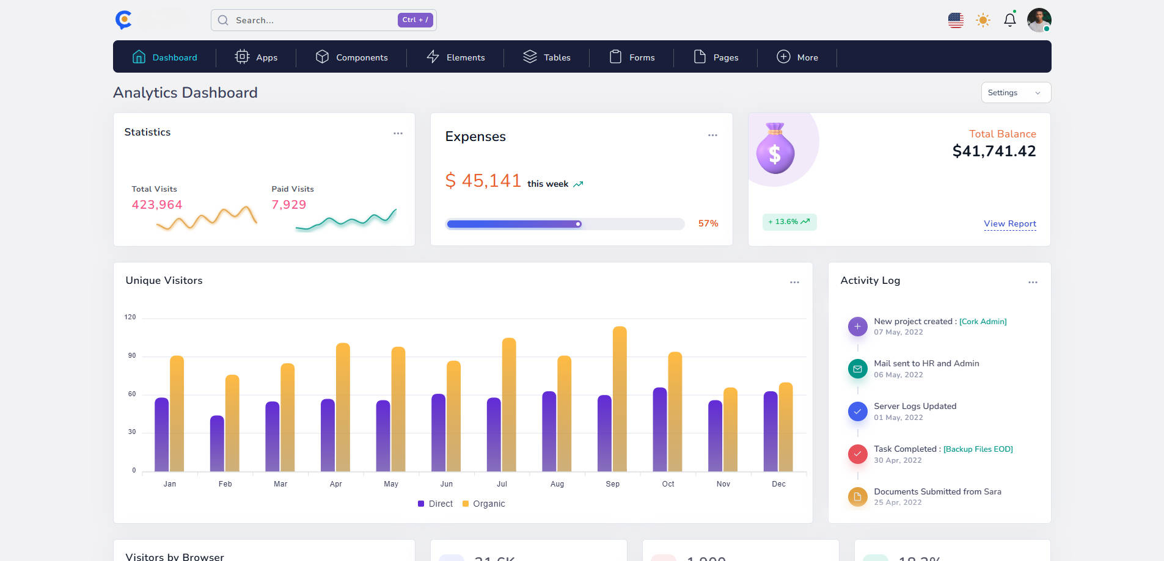Click the US flag language icon
Viewport: 1164px width, 561px height.
(955, 20)
